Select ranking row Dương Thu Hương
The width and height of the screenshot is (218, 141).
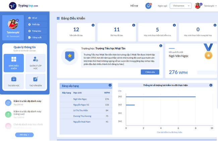(86, 116)
